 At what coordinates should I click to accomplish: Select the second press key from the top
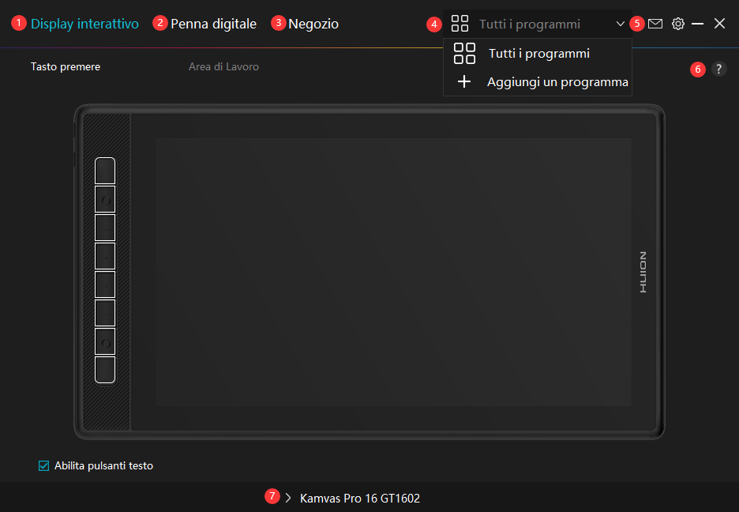(105, 199)
